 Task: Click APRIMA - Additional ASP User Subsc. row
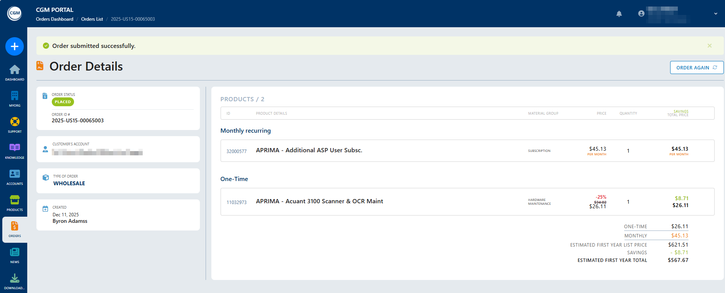(x=467, y=151)
